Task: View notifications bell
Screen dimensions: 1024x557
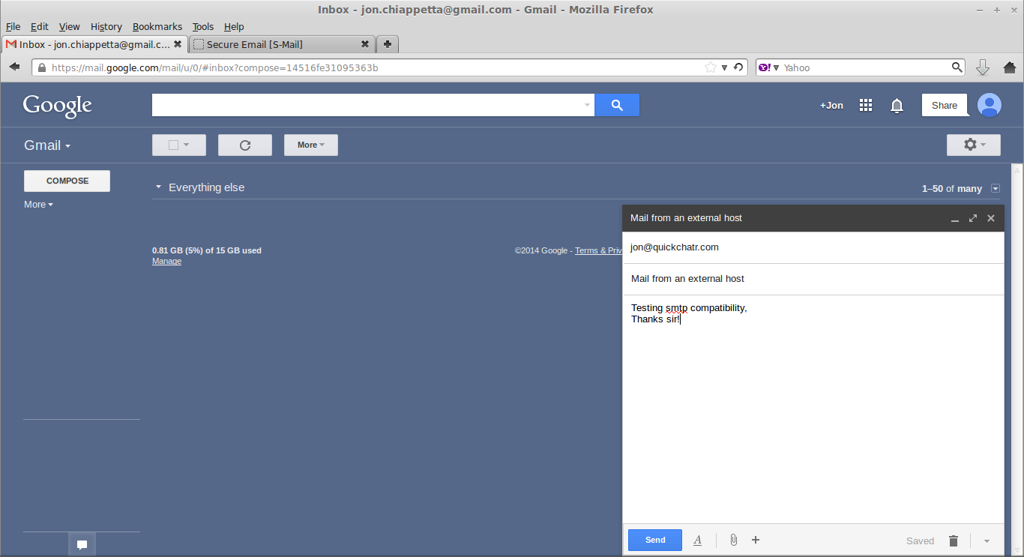Action: pos(897,106)
